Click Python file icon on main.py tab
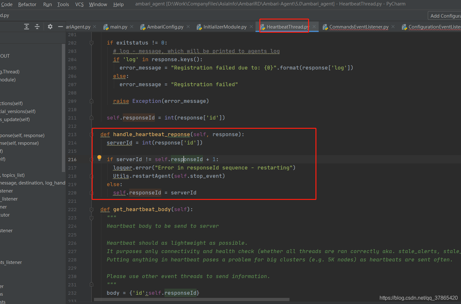 (x=106, y=27)
